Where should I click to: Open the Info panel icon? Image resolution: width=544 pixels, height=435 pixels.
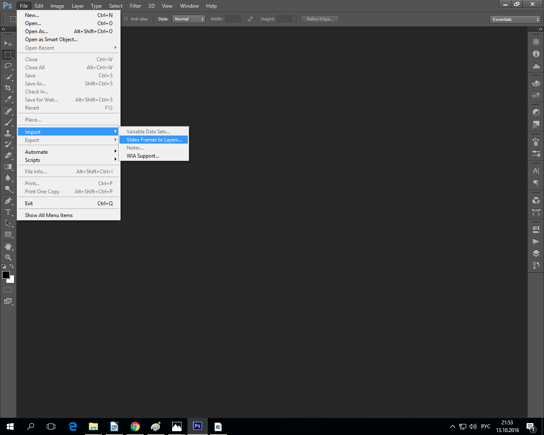(536, 54)
